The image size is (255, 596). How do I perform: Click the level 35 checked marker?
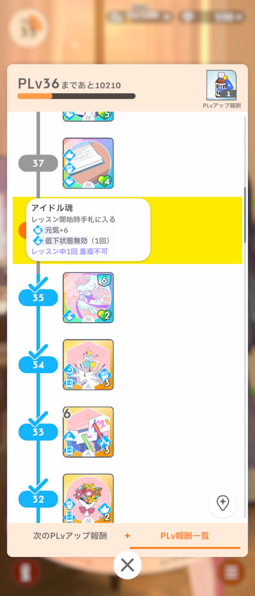38,297
